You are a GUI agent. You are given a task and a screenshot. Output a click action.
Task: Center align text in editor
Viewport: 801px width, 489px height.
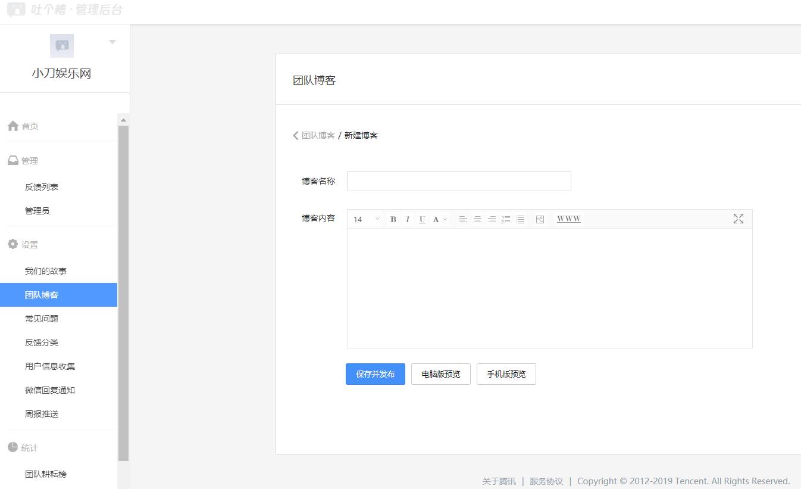coord(477,219)
